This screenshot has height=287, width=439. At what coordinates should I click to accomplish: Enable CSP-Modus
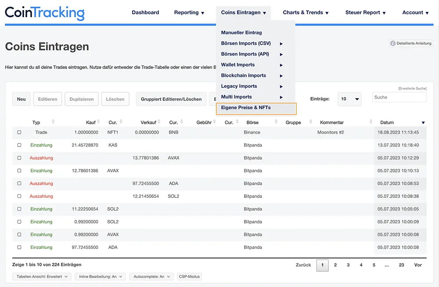[x=189, y=276]
